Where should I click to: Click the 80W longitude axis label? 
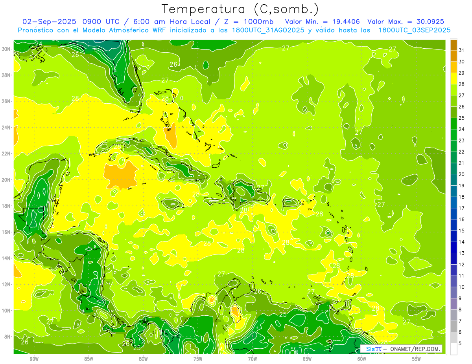[143, 359]
